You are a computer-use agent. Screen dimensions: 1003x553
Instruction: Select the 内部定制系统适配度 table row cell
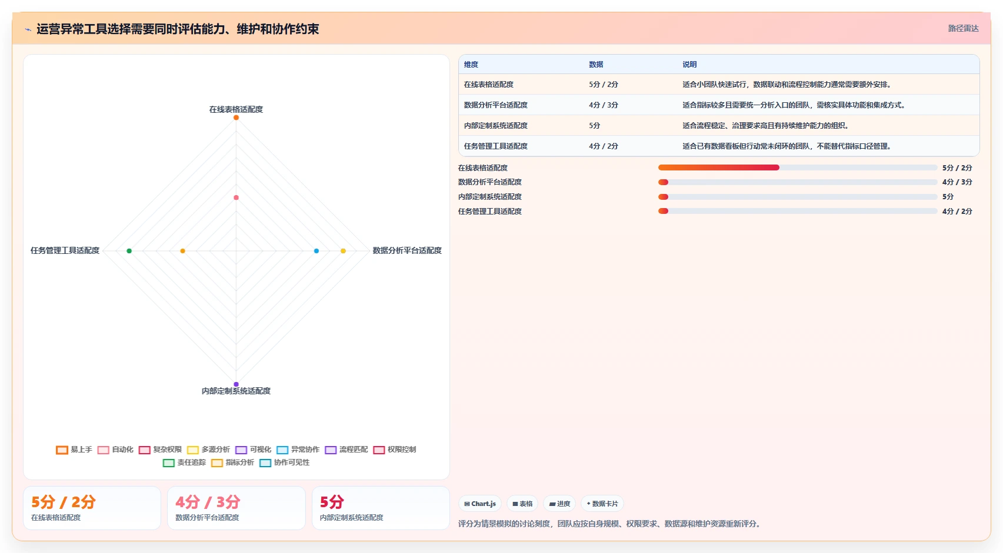tap(495, 126)
